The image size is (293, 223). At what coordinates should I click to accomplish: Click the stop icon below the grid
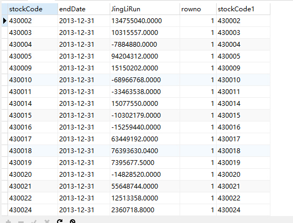tap(73, 221)
